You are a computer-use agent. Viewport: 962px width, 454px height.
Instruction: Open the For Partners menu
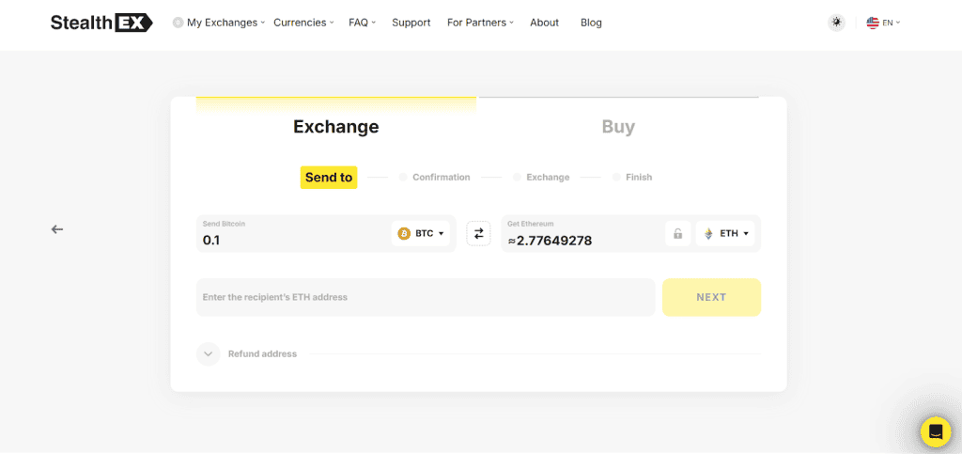pos(480,23)
